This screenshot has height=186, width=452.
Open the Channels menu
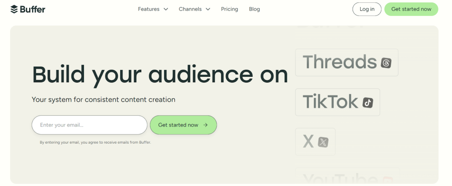point(194,9)
